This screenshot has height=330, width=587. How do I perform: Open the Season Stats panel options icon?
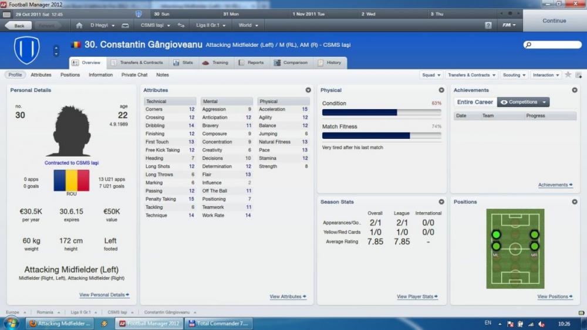pyautogui.click(x=441, y=202)
